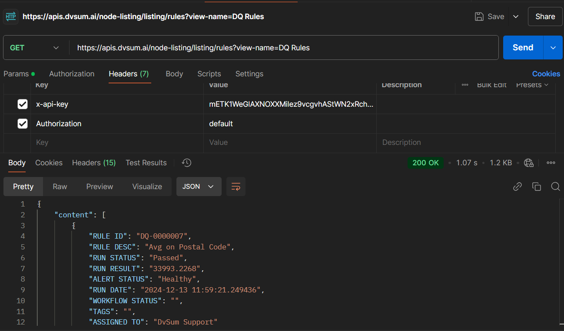564x331 pixels.
Task: Click the HTTP request icon beside the title
Action: pyautogui.click(x=11, y=16)
